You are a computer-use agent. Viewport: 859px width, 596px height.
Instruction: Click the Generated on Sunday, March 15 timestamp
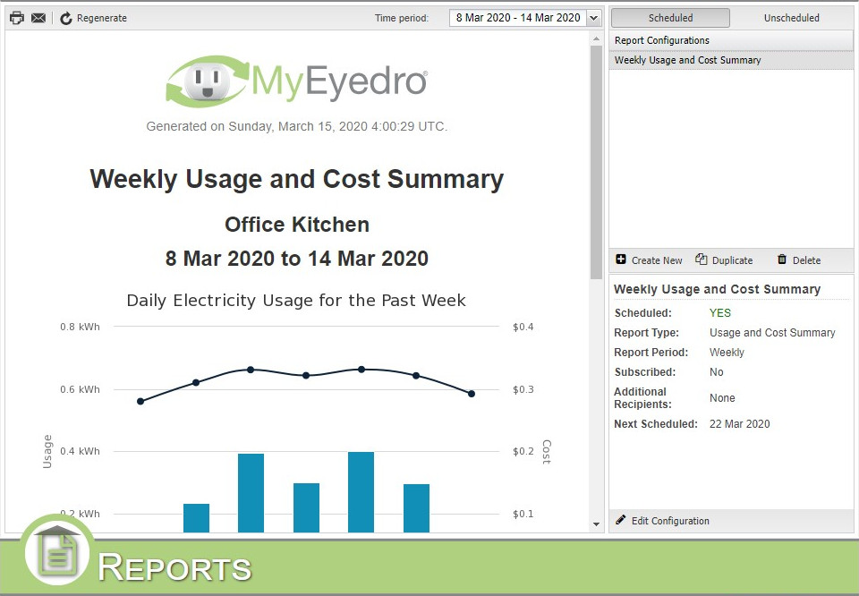point(296,126)
